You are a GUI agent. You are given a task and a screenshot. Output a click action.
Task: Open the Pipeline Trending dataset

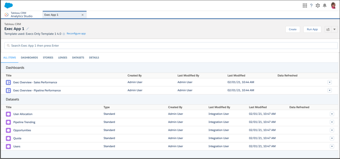click(24, 122)
